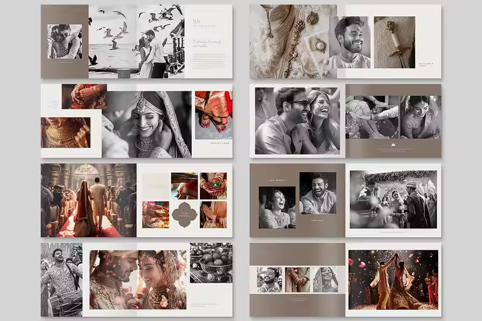Click the quatrefoil badge between the four photos

point(185,215)
